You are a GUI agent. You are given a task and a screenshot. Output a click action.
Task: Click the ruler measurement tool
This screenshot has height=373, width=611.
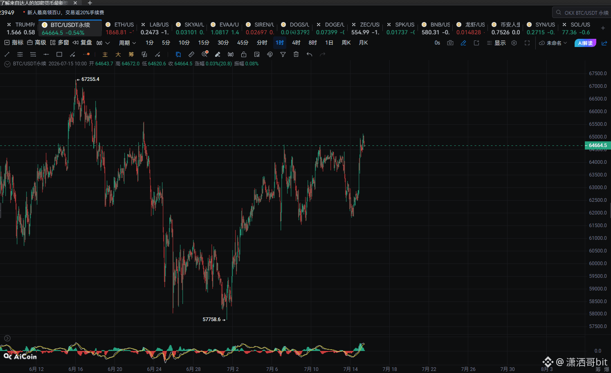(191, 54)
